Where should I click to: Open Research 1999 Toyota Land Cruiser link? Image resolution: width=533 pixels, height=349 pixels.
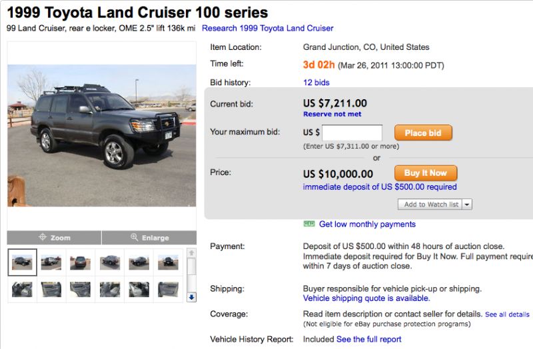pyautogui.click(x=267, y=29)
